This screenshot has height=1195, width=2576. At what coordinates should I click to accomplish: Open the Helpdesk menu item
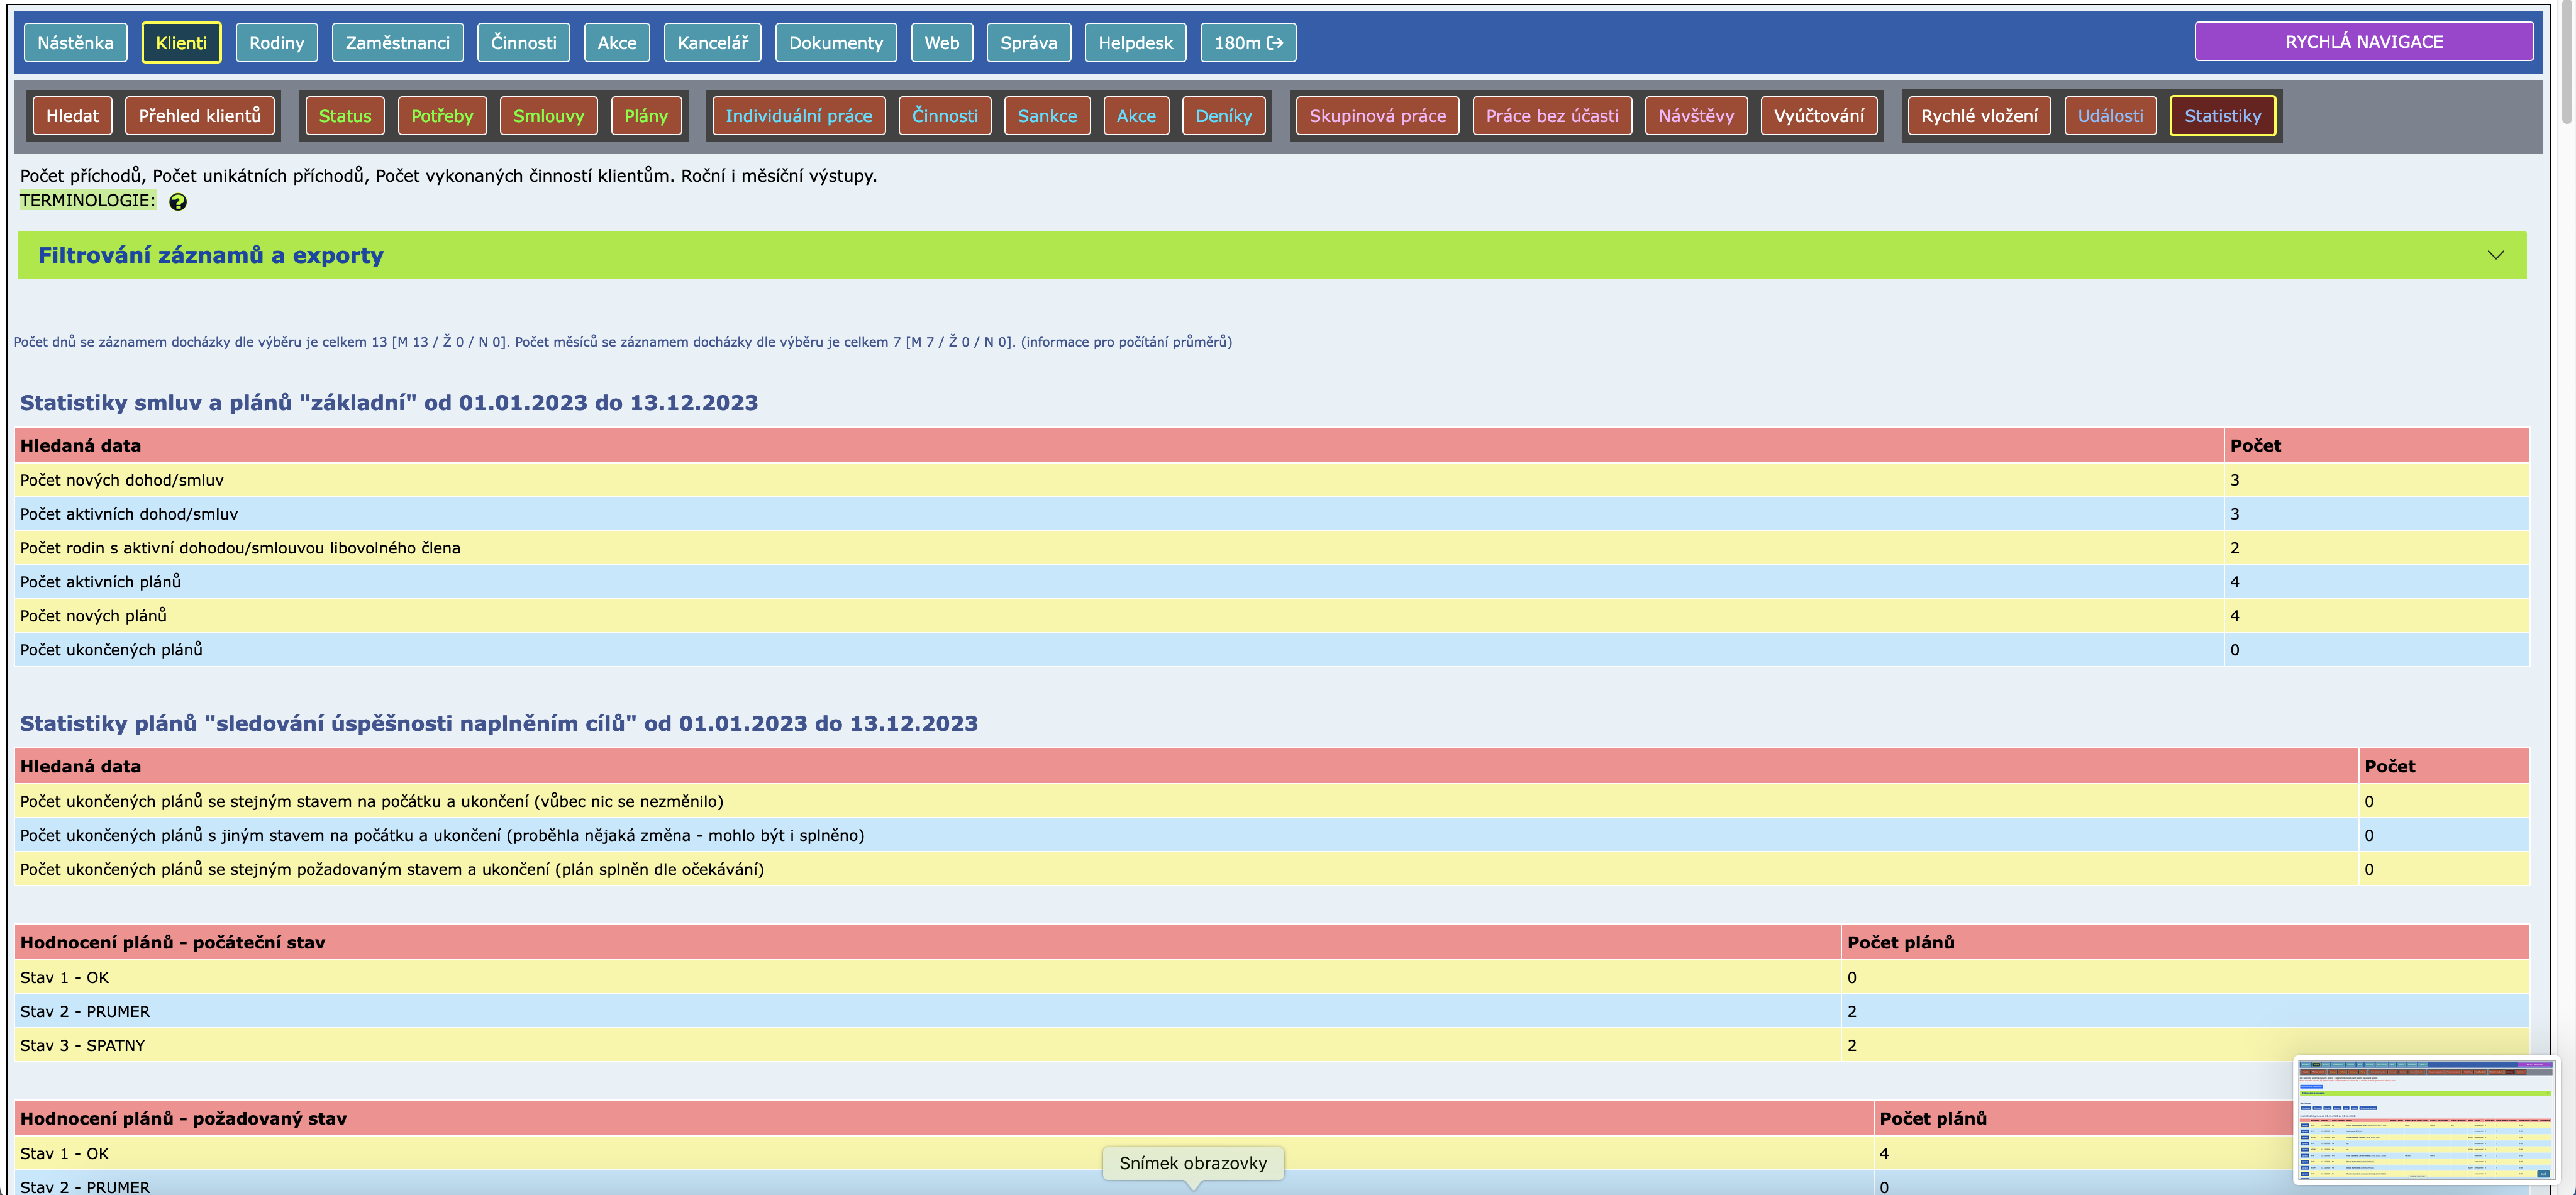pos(1135,43)
